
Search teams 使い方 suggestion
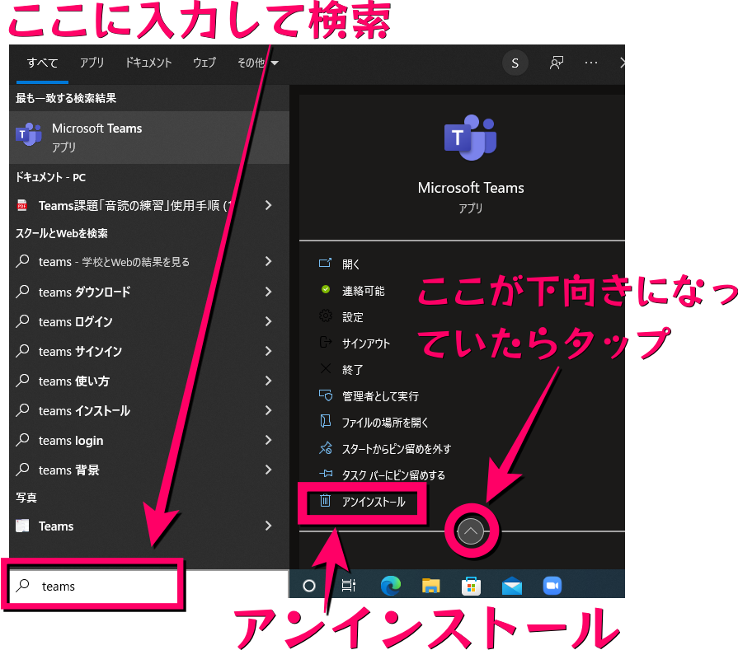point(74,381)
